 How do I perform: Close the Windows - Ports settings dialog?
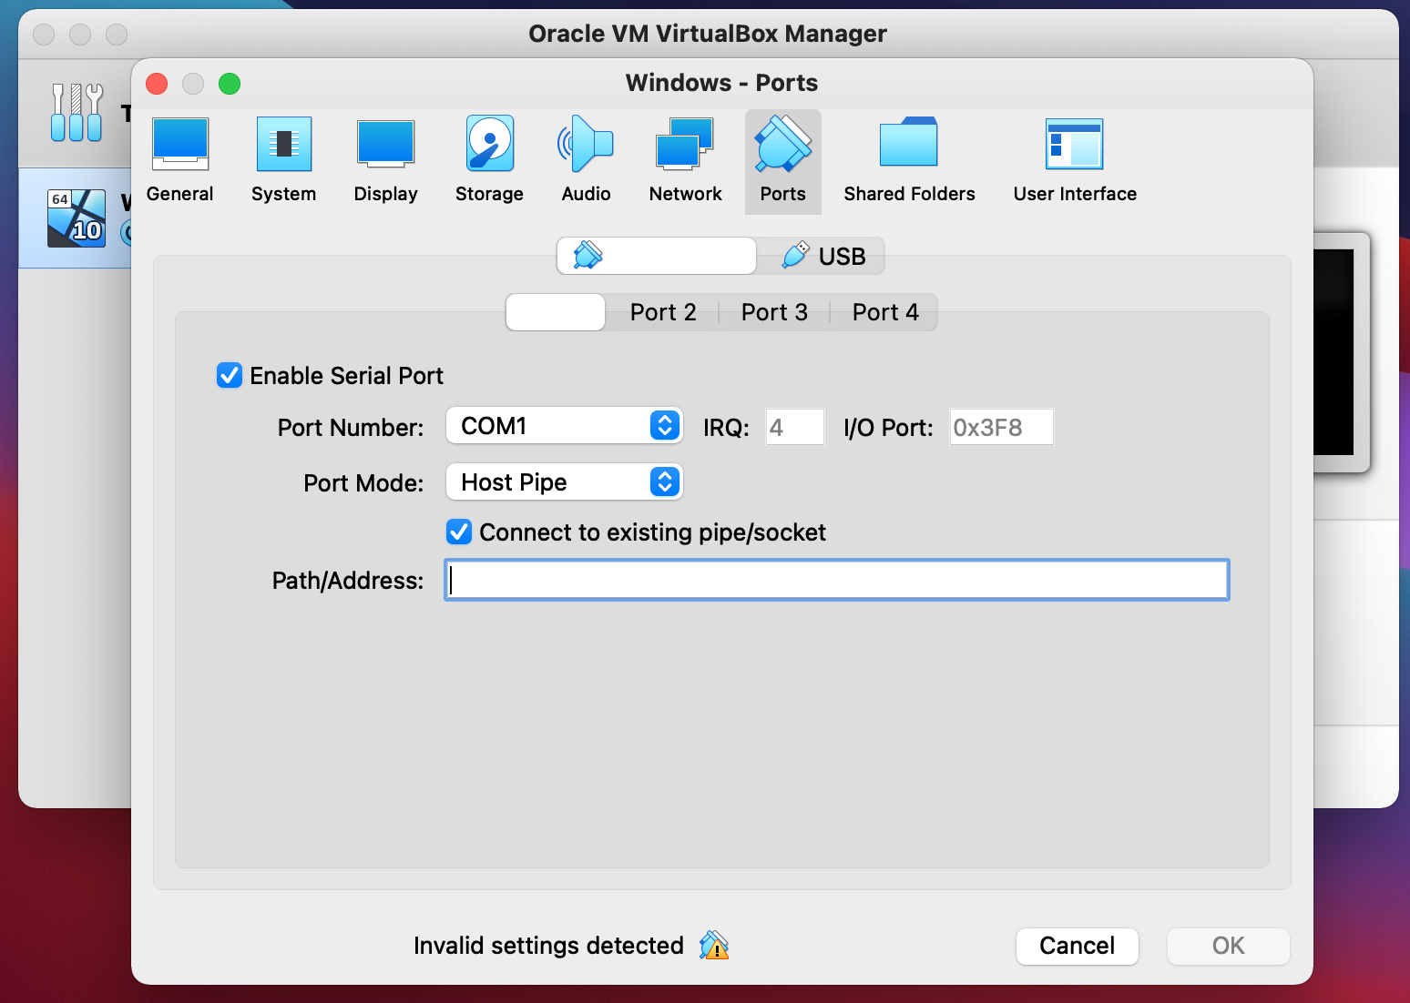157,84
